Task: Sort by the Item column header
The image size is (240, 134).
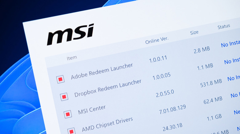Action: click(x=72, y=58)
